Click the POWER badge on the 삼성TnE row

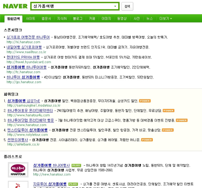(x=145, y=101)
